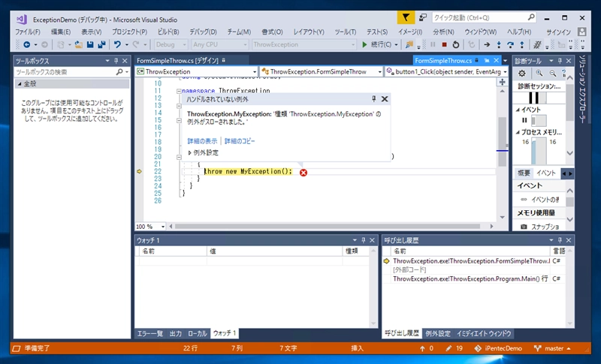The width and height of the screenshot is (601, 364).
Task: Click the Show Next Statement arrow icon
Action: point(487,45)
